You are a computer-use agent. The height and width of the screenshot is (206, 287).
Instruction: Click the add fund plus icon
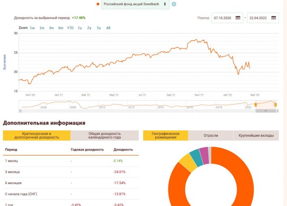point(174,4)
